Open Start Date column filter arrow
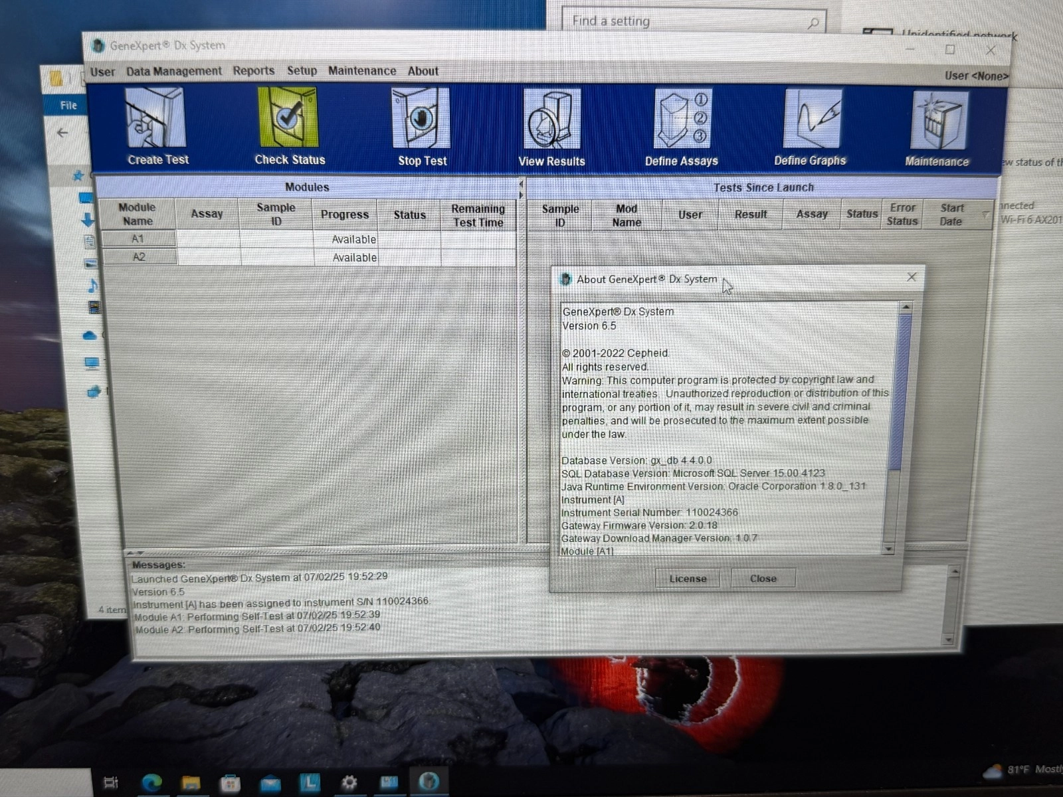Viewport: 1063px width, 797px height. [985, 215]
